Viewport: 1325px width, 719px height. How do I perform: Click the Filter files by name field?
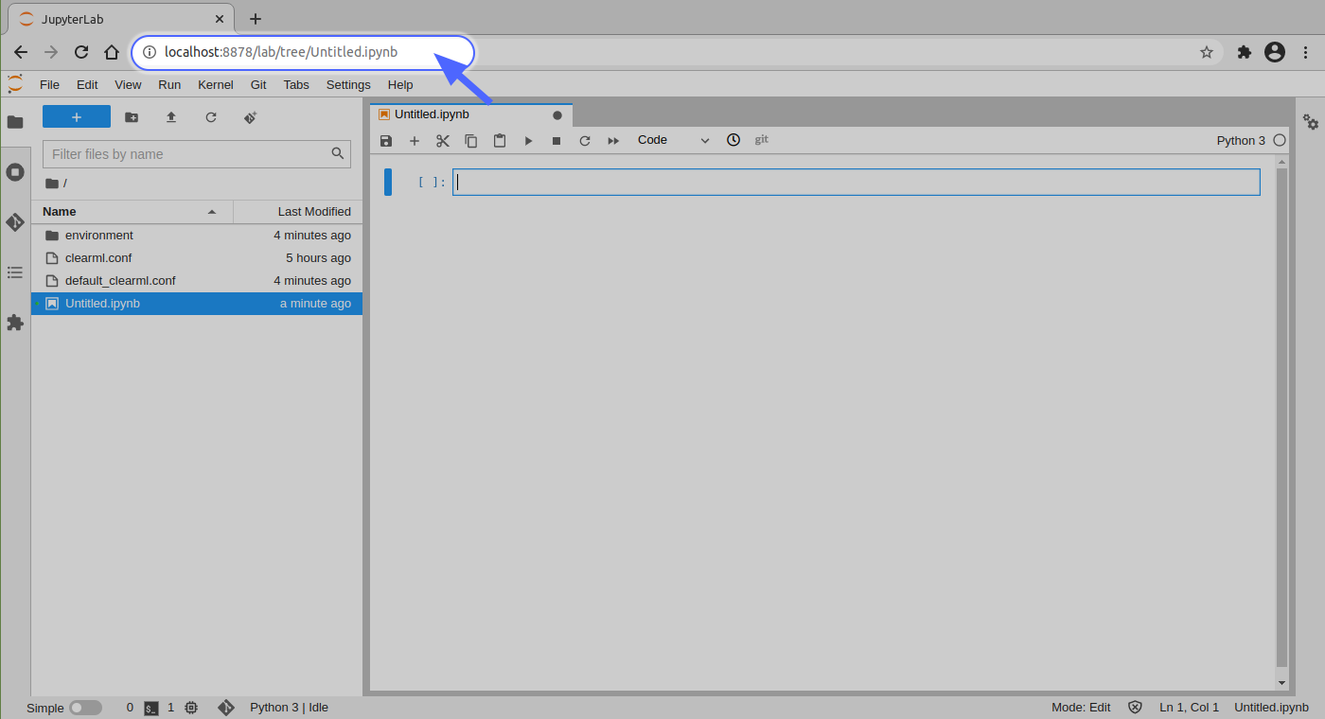tap(189, 154)
